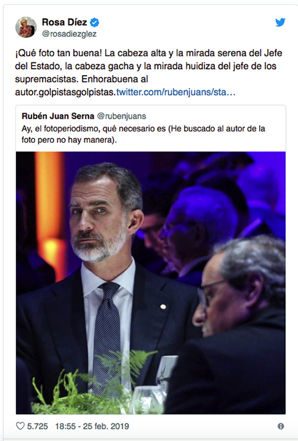Screen dimensions: 298x441
Task: Click the 5.725 likes count
Action: 38,426
